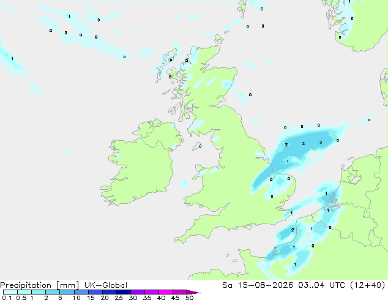Click the "10" legend scale label
The image size is (388, 300).
pyautogui.click(x=76, y=298)
